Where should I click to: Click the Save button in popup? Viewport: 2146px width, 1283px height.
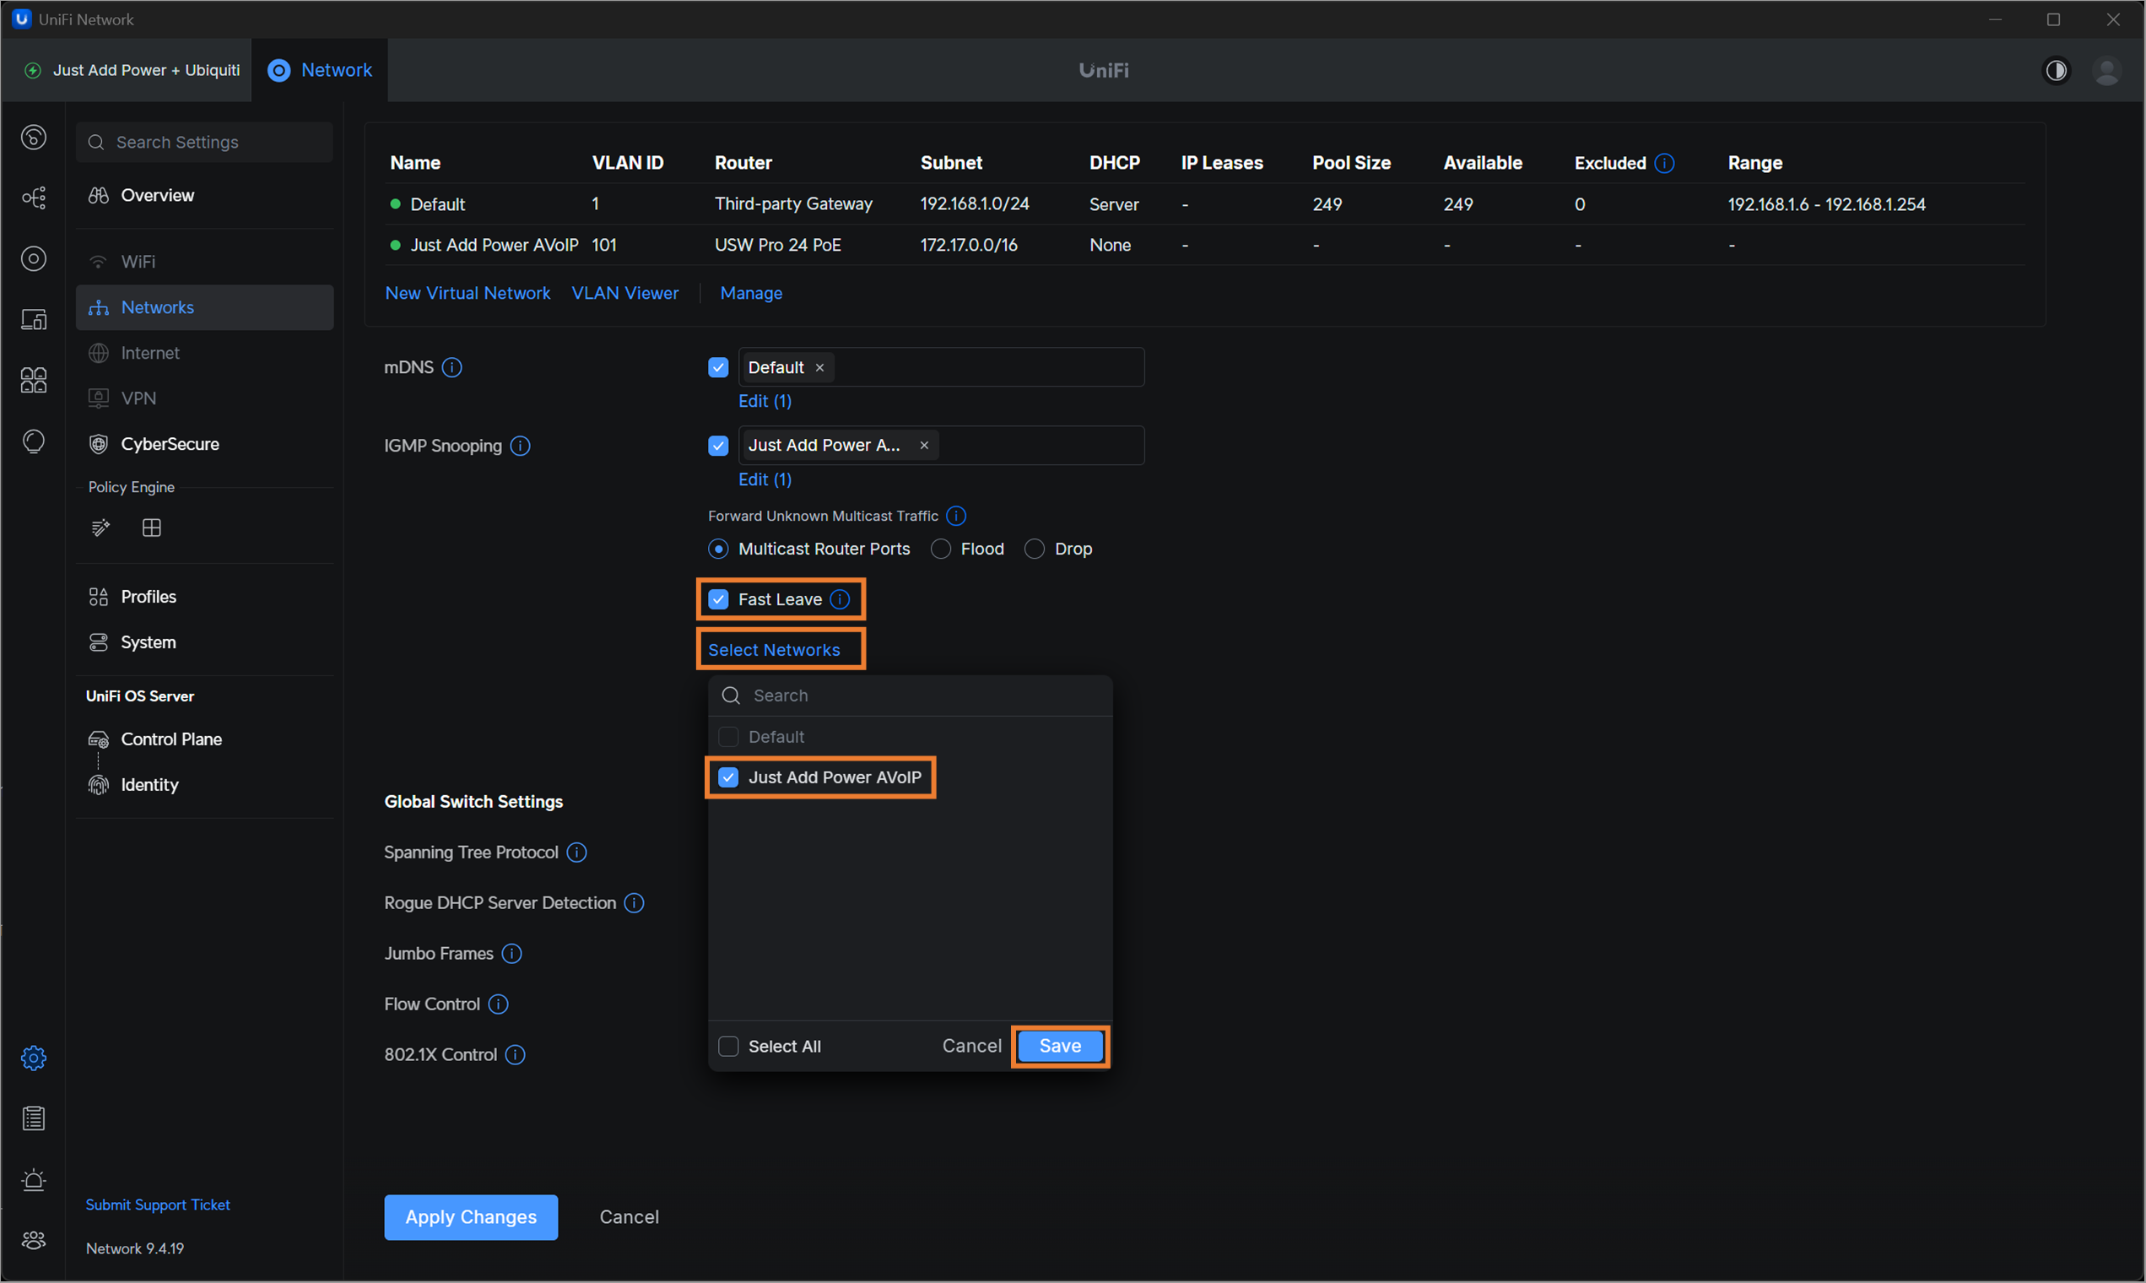[x=1060, y=1046]
